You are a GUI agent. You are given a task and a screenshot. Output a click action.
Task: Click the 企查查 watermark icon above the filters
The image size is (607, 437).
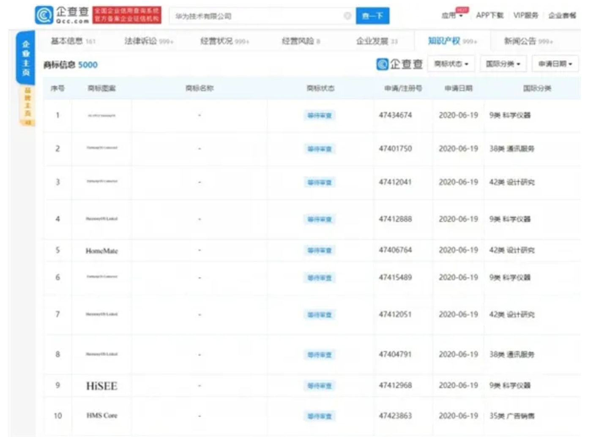coord(383,64)
